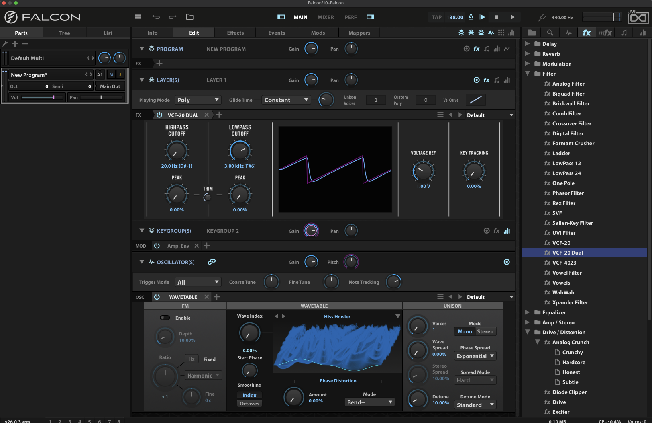Image resolution: width=652 pixels, height=423 pixels.
Task: Switch to the Tree tab
Action: [65, 33]
